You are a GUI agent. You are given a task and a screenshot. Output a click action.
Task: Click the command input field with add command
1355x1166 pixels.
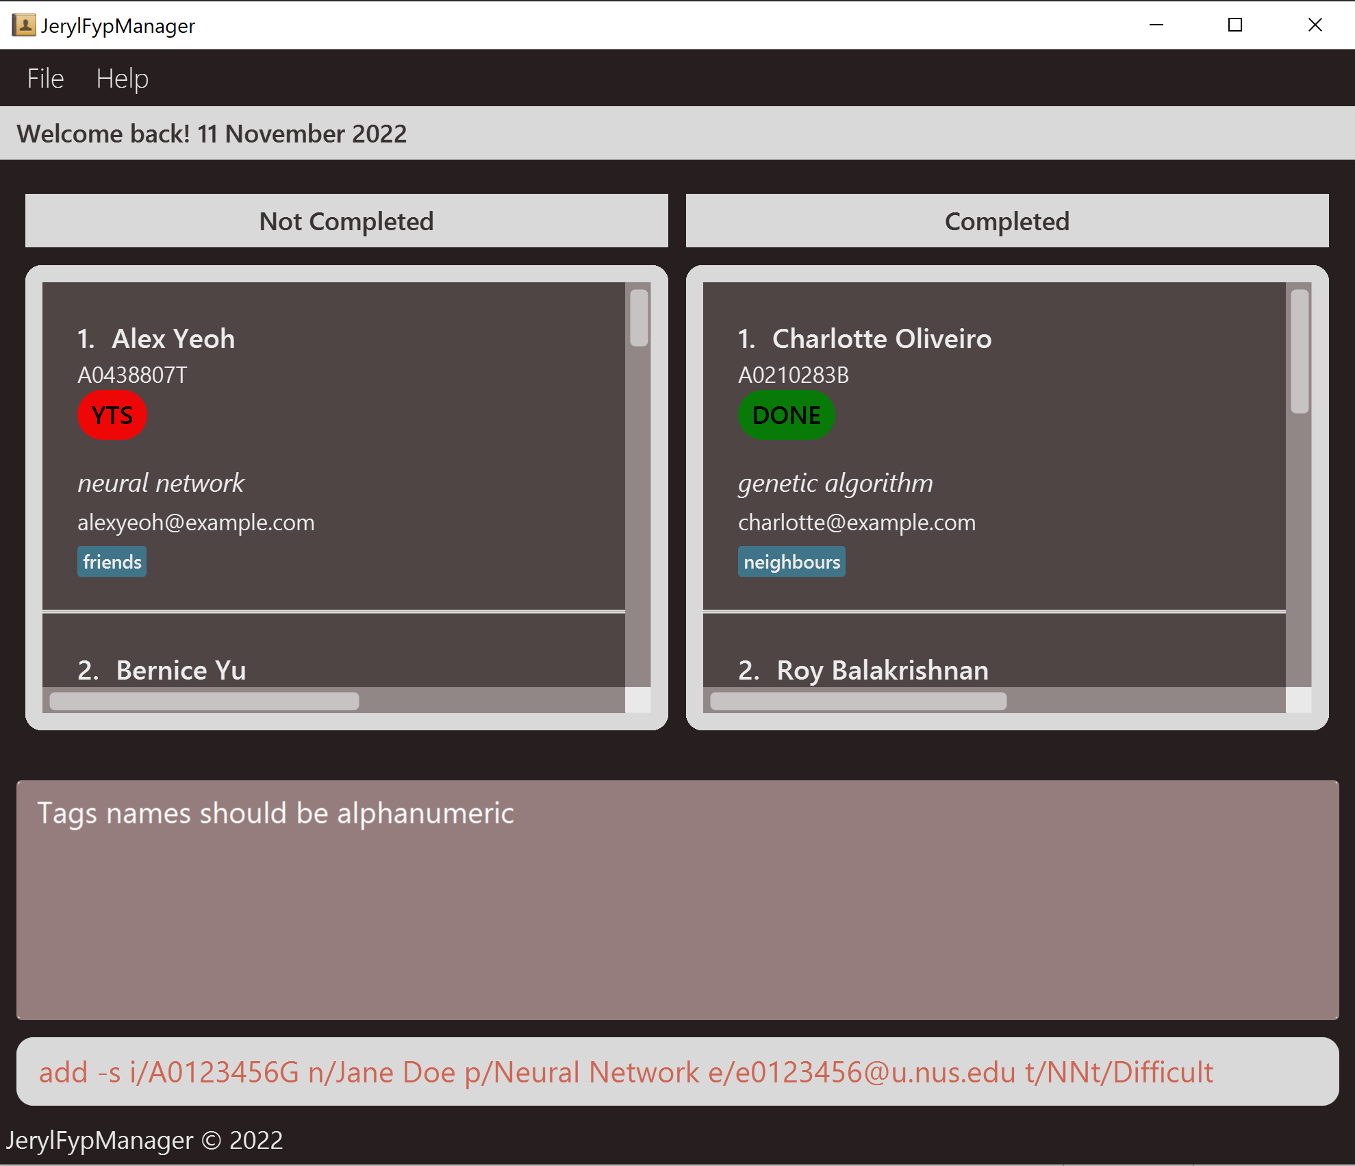[677, 1071]
